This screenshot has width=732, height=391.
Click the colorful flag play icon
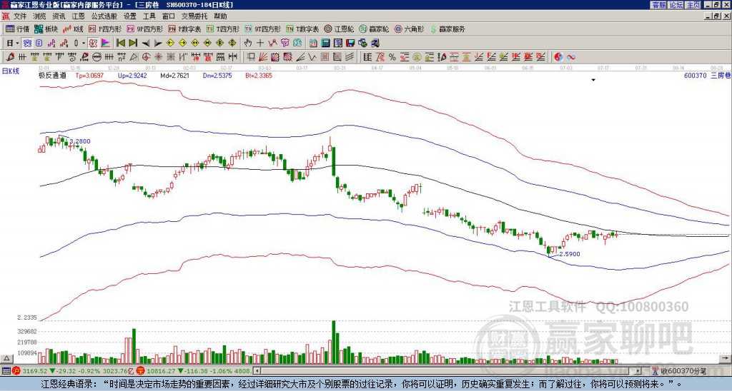click(106, 44)
